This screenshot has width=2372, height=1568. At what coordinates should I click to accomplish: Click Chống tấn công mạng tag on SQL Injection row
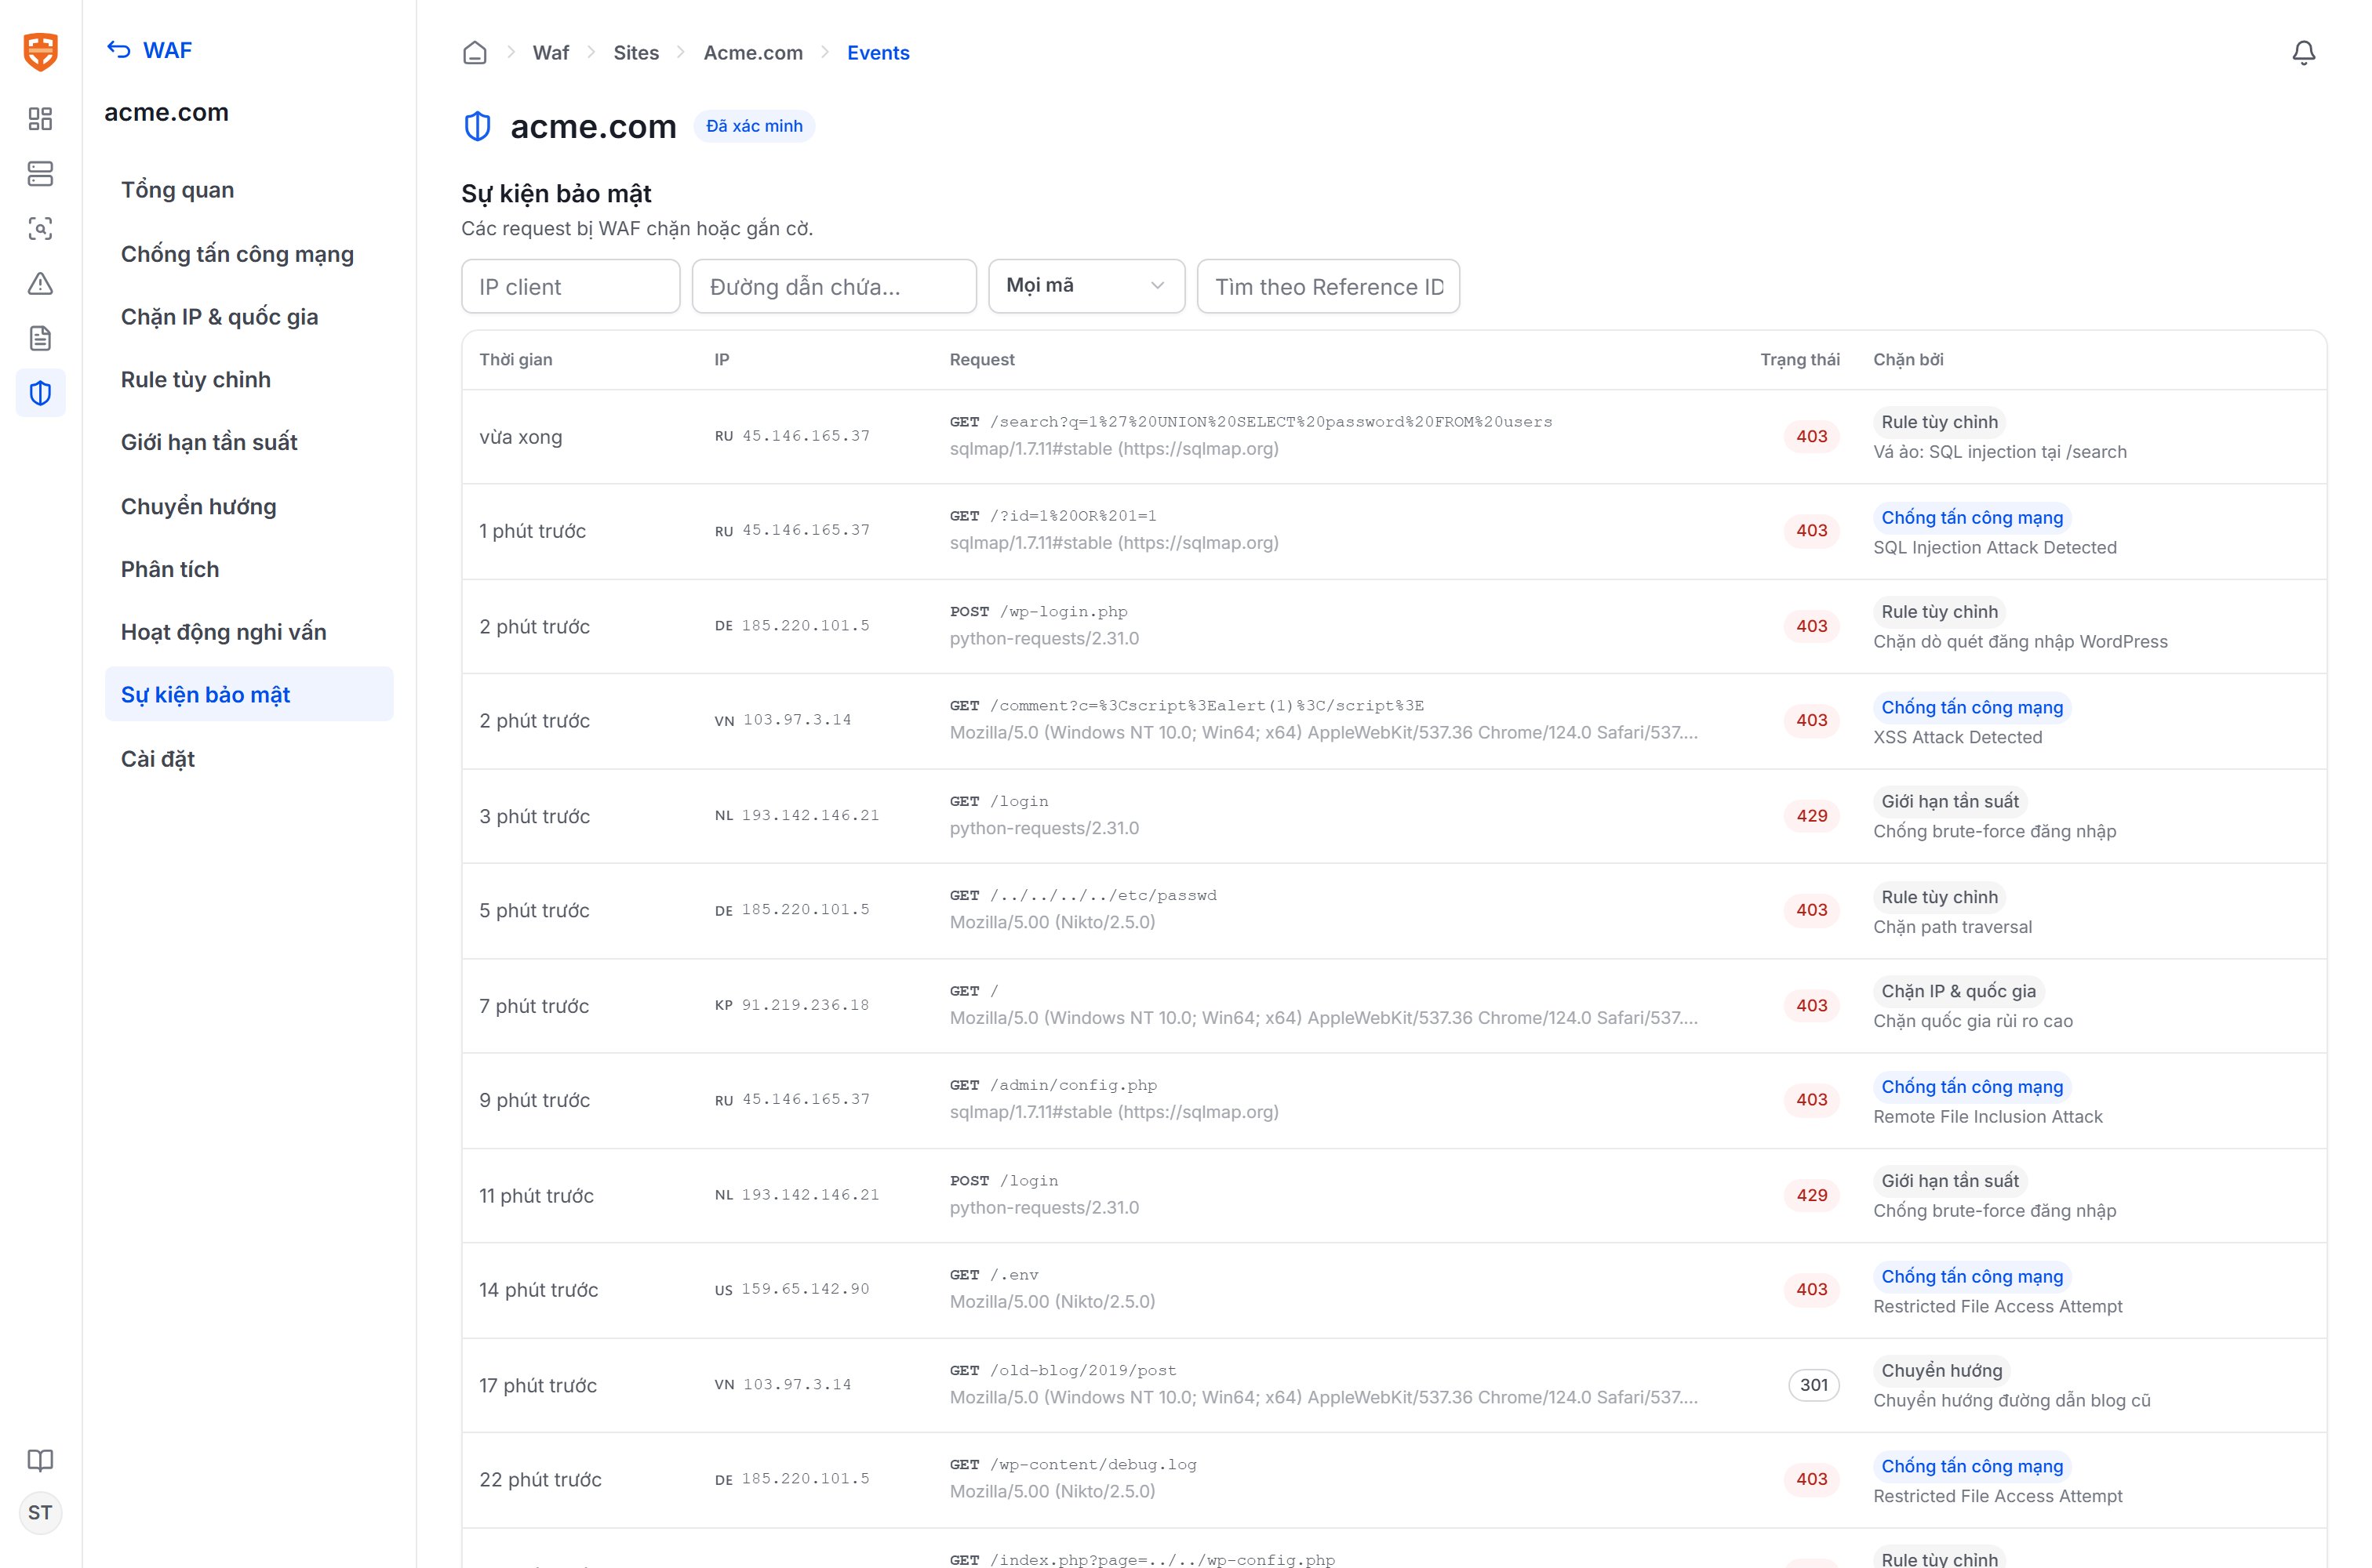click(1972, 517)
